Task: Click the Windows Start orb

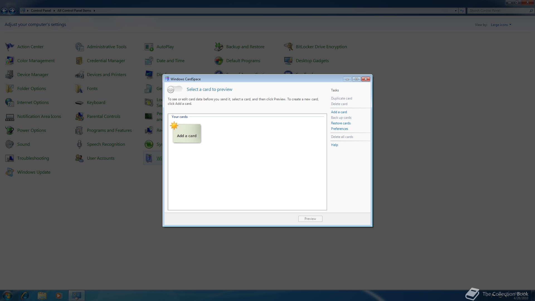Action: (x=8, y=295)
